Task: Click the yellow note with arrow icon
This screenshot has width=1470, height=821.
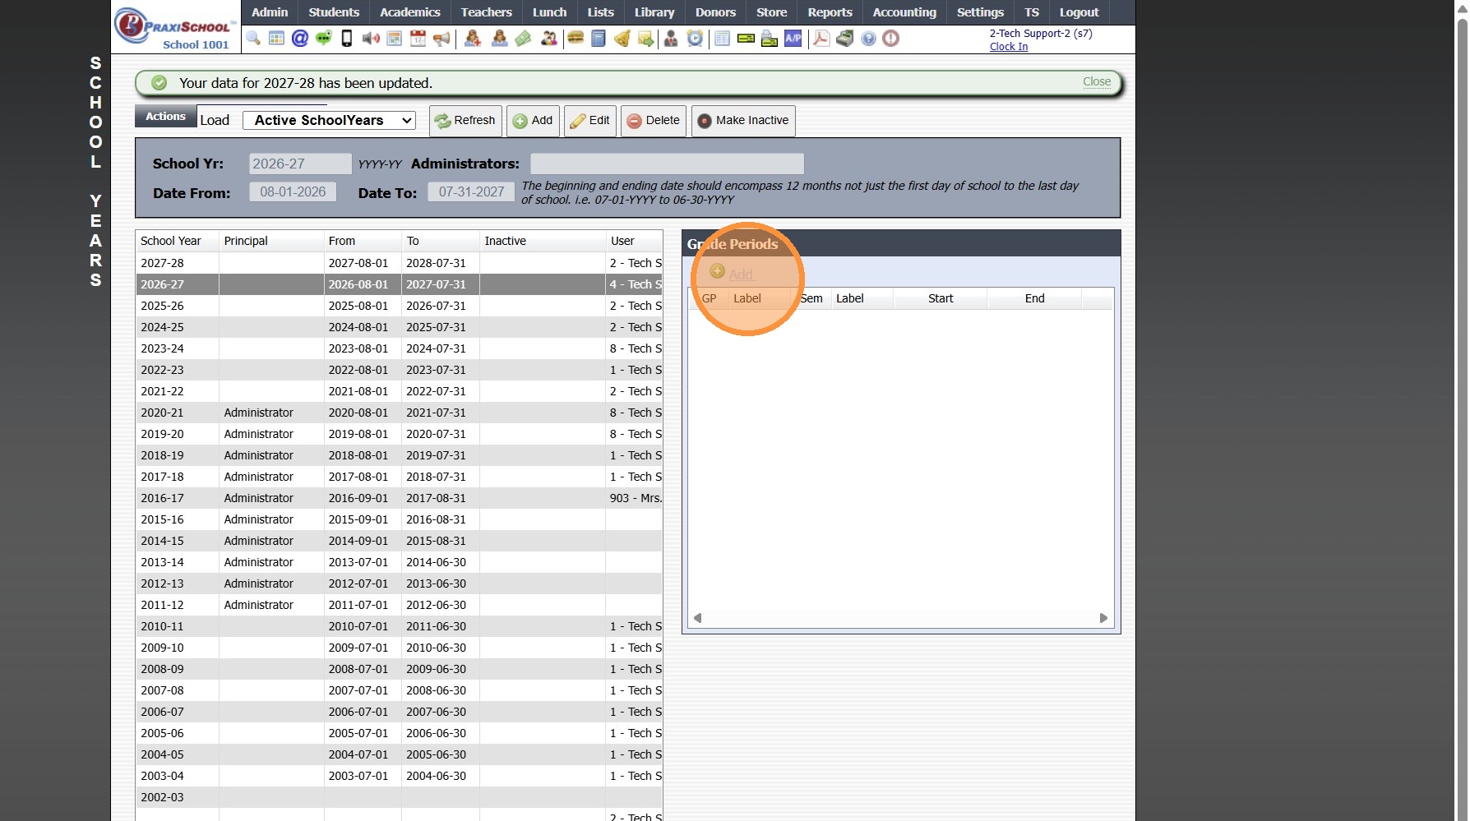Action: [x=646, y=39]
